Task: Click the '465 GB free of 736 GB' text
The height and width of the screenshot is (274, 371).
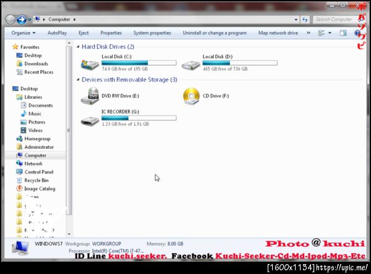Action: [225, 68]
